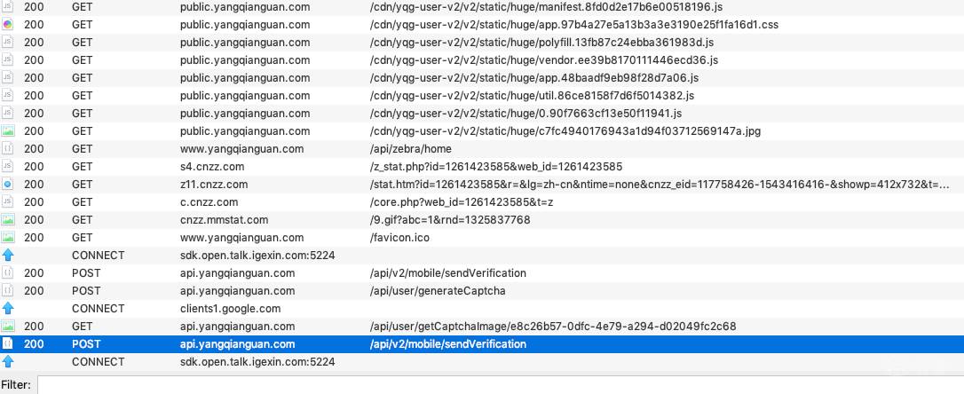Image resolution: width=964 pixels, height=394 pixels.
Task: Click the CSS icon of app.97b4a27e5a13b3a3e3190e25f1fa16d1.css row
Action: (7, 25)
